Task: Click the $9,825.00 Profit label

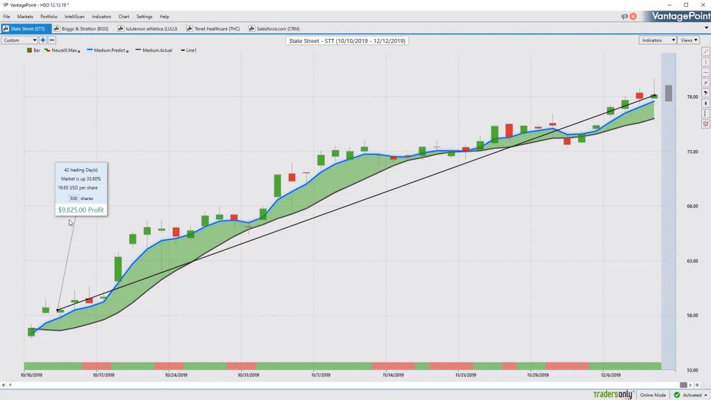Action: (81, 210)
